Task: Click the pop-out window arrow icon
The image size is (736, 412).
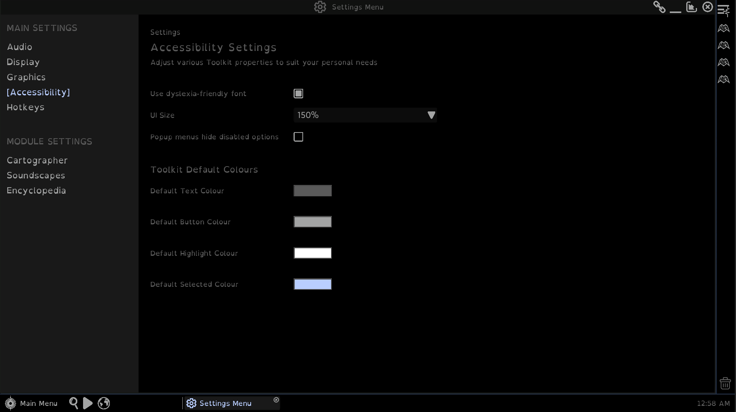Action: (691, 7)
